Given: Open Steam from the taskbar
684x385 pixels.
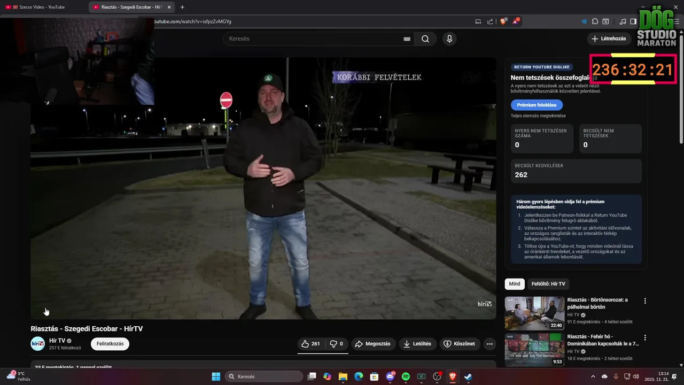Looking at the screenshot, I should (x=468, y=376).
